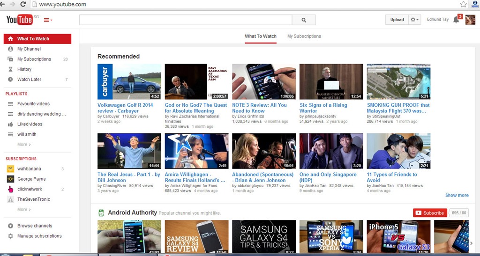The height and width of the screenshot is (256, 480).
Task: Open the dirty dancing wedding playlist
Action: 42,114
